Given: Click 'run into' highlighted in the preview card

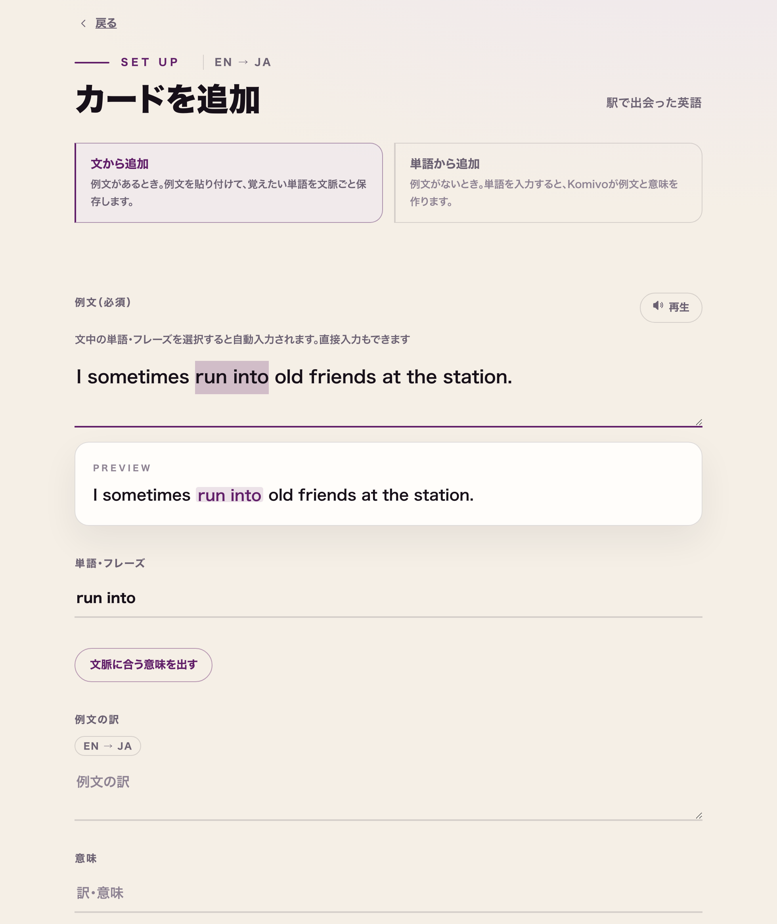Looking at the screenshot, I should (x=230, y=495).
